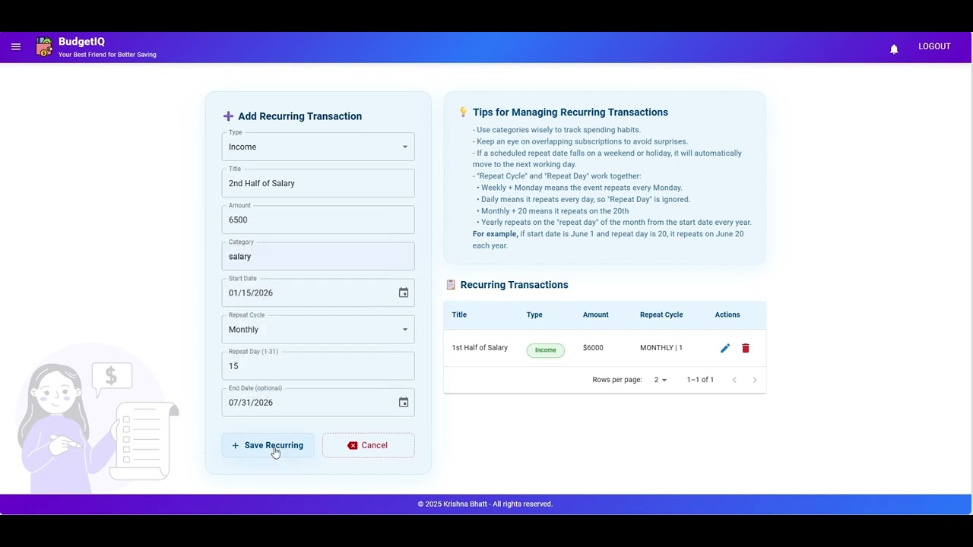Go to next page of transactions
This screenshot has width=973, height=547.
point(754,380)
